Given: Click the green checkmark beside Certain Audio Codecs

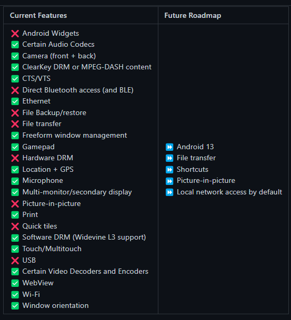Looking at the screenshot, I should (x=15, y=45).
